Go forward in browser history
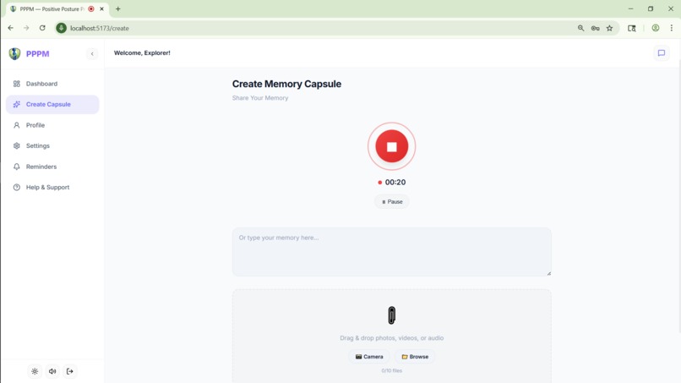681x383 pixels. coord(26,28)
